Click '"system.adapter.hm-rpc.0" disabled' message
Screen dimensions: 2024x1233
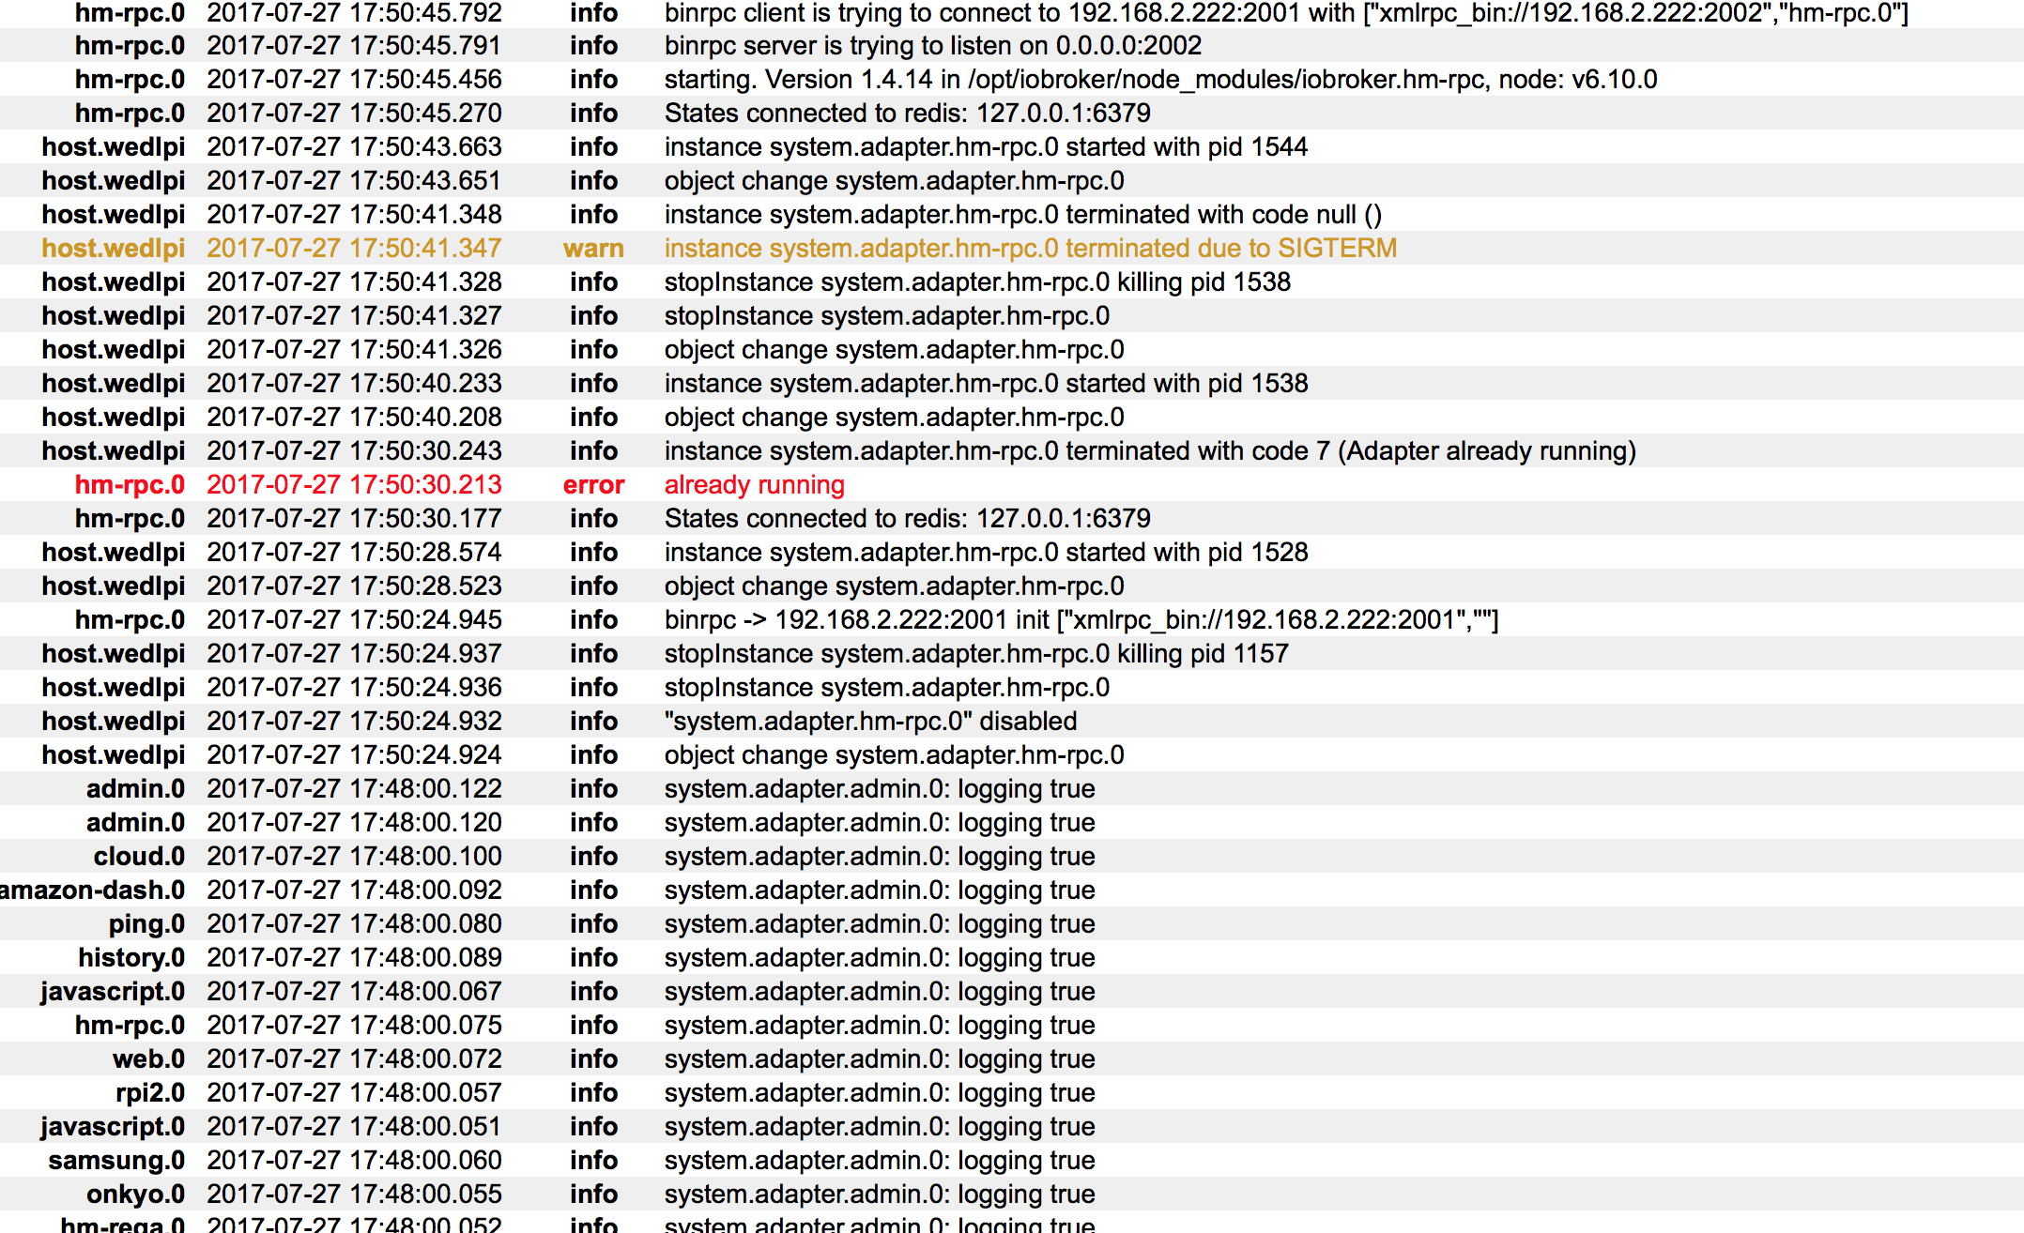tap(870, 721)
